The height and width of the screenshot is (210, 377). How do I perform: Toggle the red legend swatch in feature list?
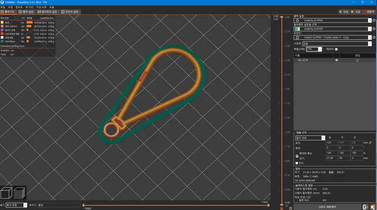point(2,34)
